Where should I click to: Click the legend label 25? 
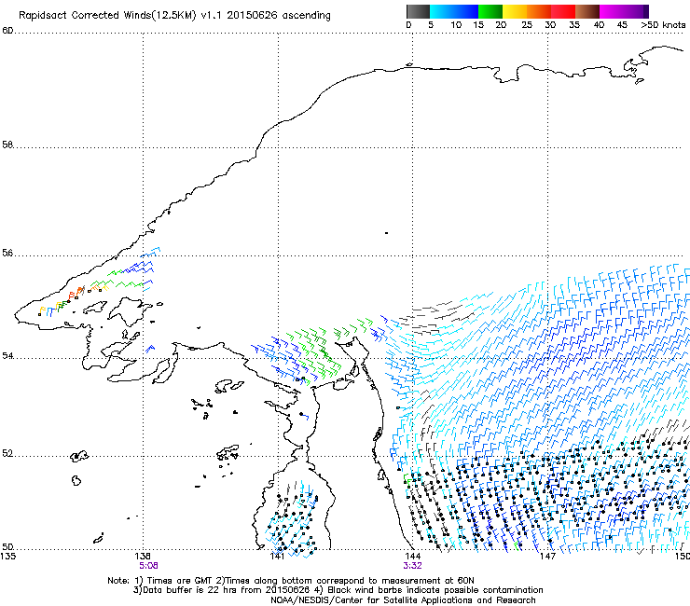click(x=527, y=25)
